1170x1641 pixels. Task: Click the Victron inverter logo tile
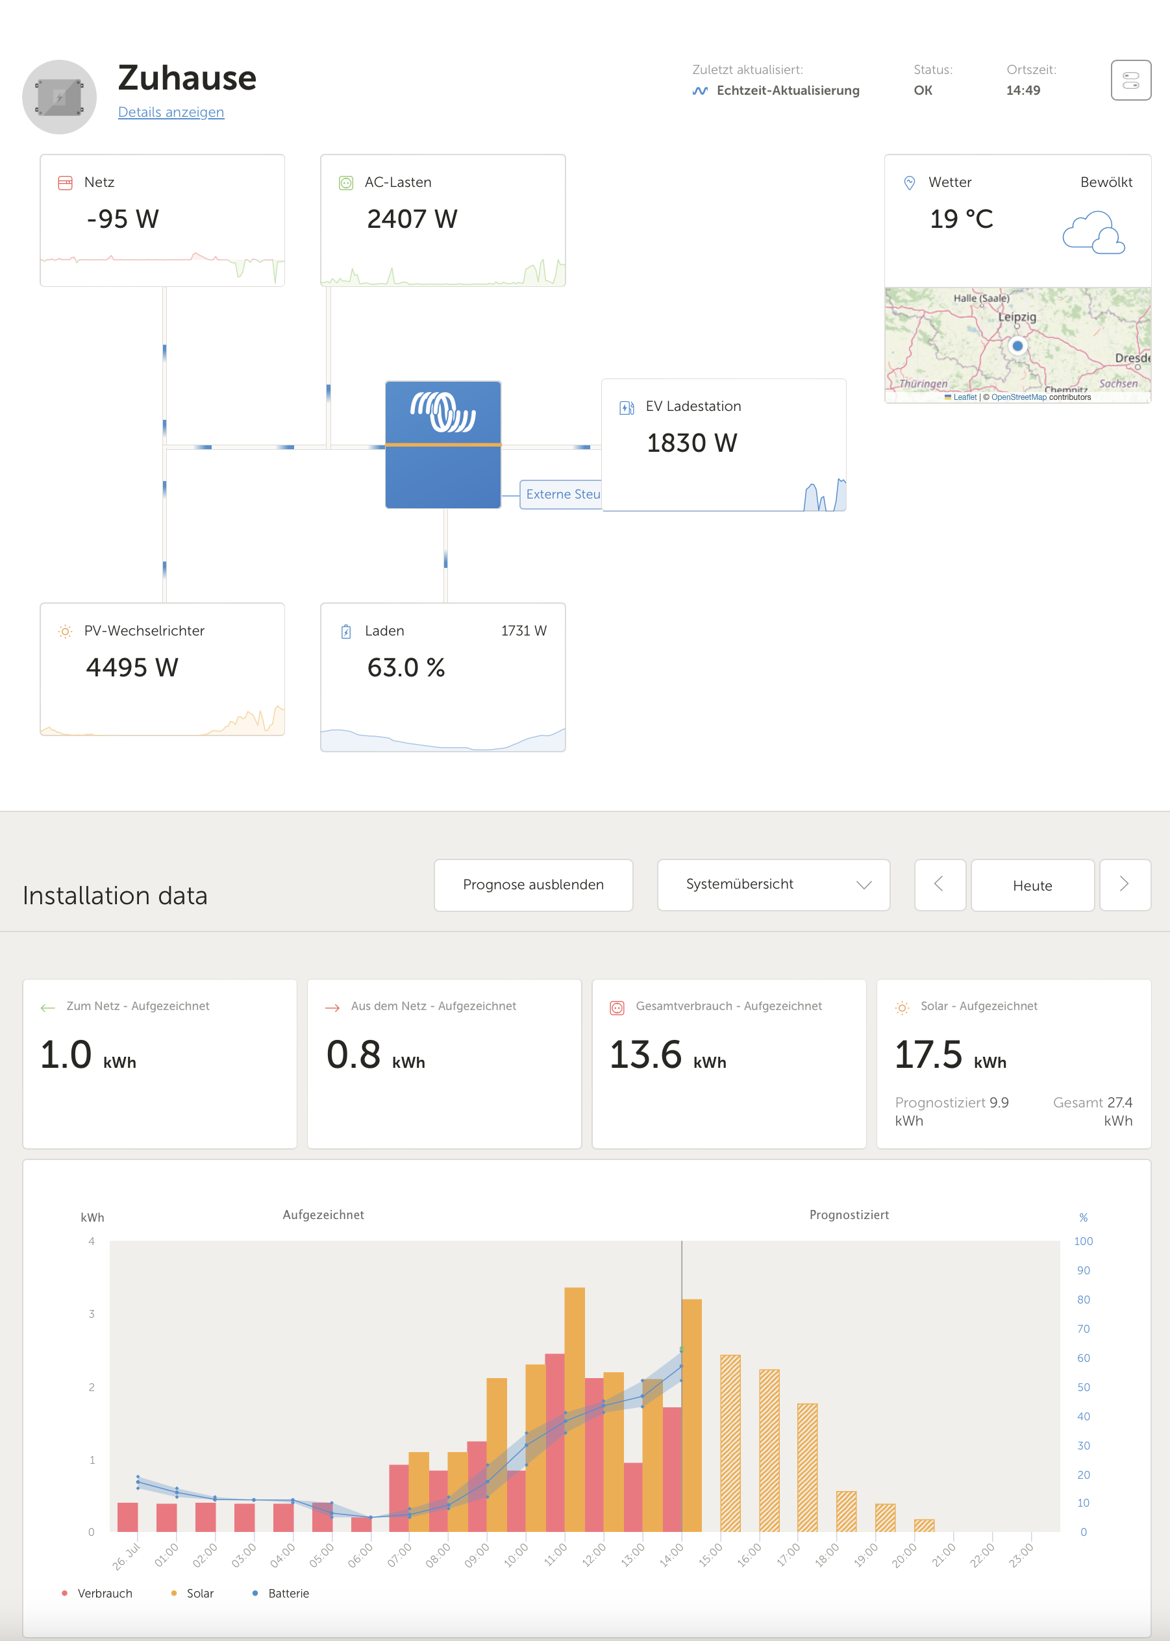(443, 445)
